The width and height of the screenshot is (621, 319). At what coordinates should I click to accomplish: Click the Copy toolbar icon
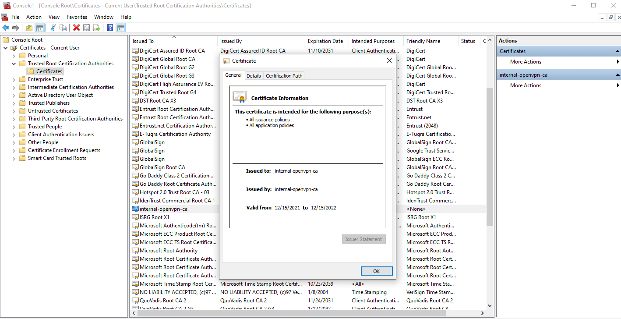click(x=63, y=28)
